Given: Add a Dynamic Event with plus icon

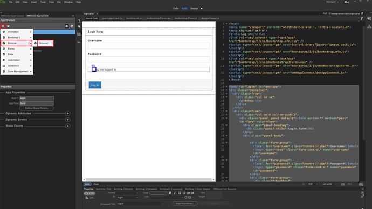Looking at the screenshot, I should [x=67, y=120].
